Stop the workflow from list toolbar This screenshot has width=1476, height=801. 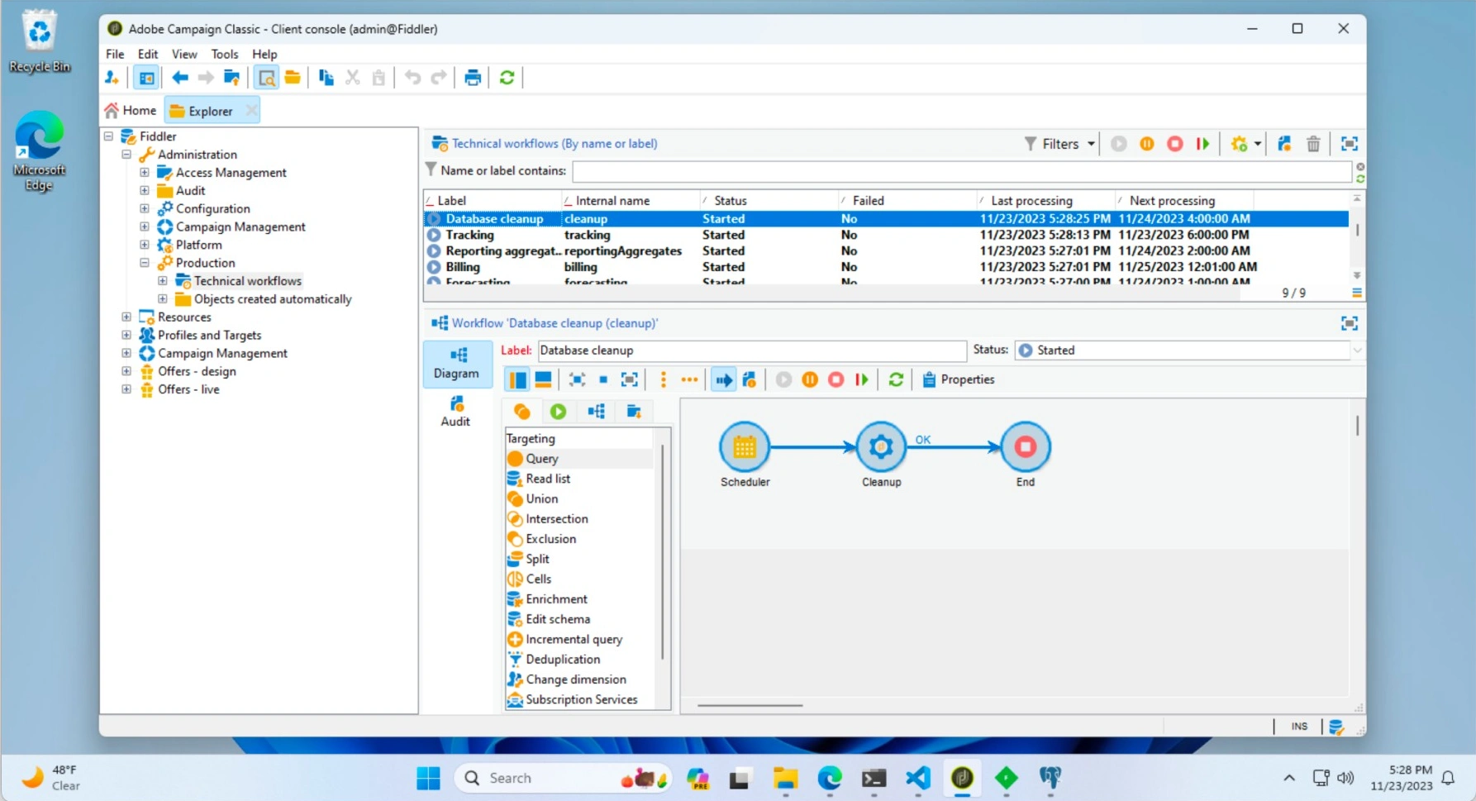click(x=1174, y=144)
